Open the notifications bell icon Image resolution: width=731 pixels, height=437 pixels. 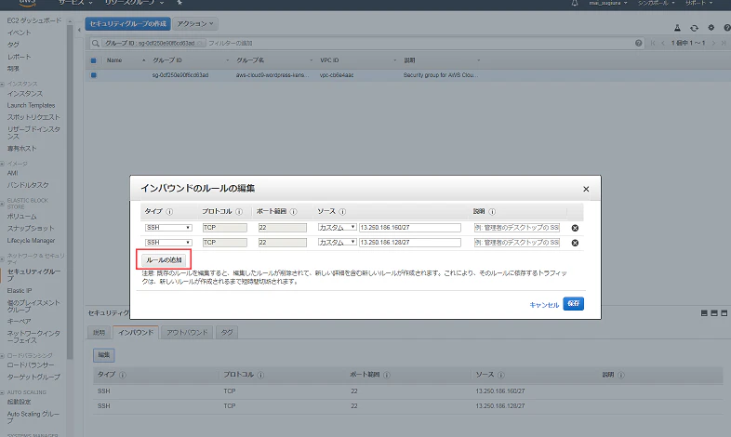575,3
